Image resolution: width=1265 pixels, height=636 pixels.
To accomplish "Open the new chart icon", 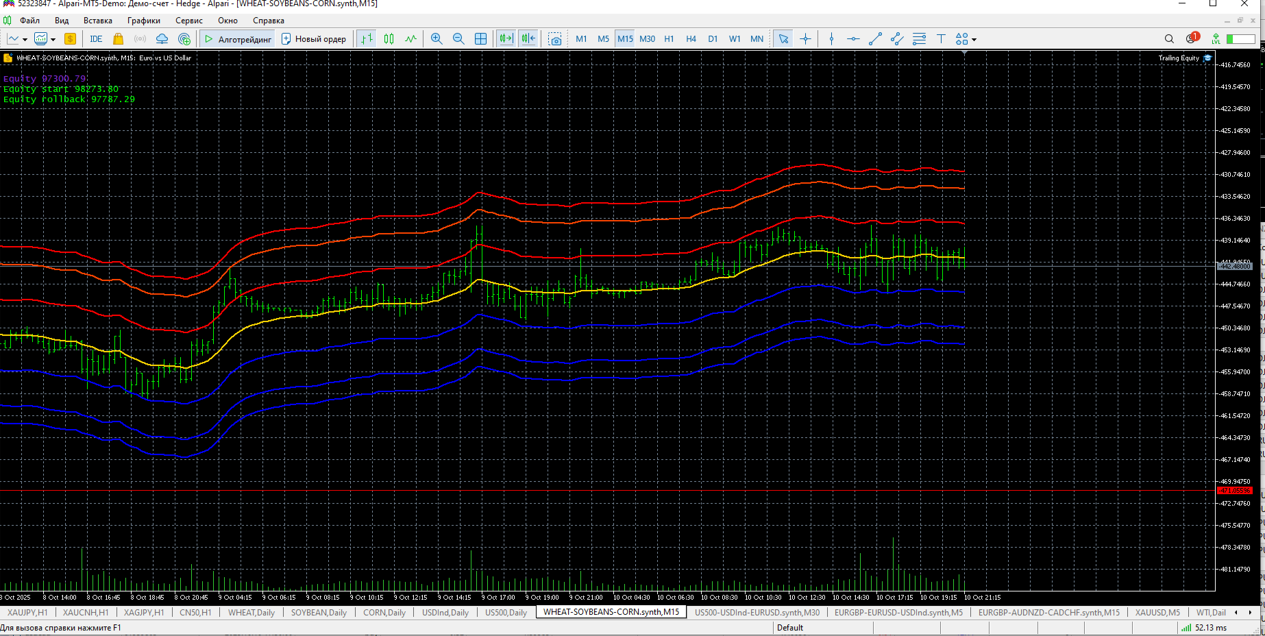I will tap(12, 39).
